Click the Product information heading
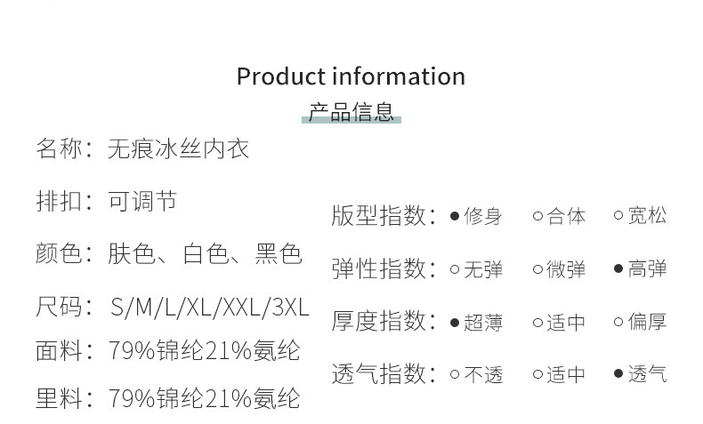Image resolution: width=703 pixels, height=424 pixels. coord(351,76)
